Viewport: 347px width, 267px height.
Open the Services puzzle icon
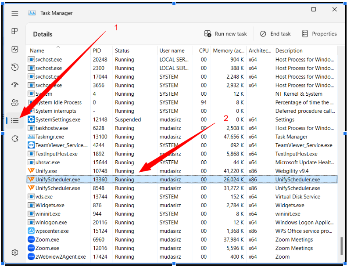click(15, 138)
